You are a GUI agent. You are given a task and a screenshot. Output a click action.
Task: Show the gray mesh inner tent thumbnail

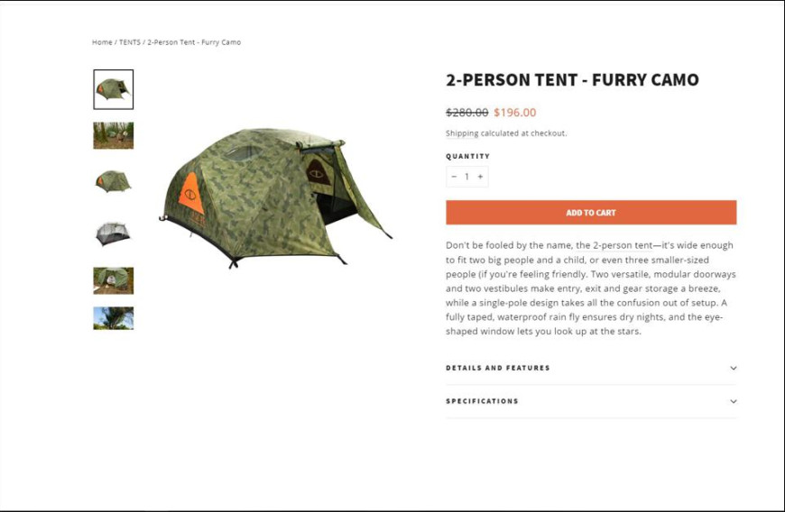click(113, 234)
